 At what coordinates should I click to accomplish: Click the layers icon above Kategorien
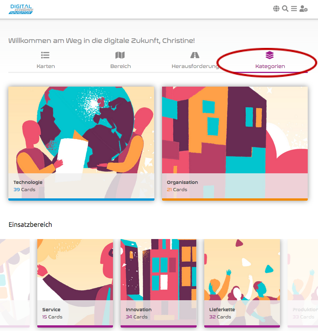pos(270,55)
